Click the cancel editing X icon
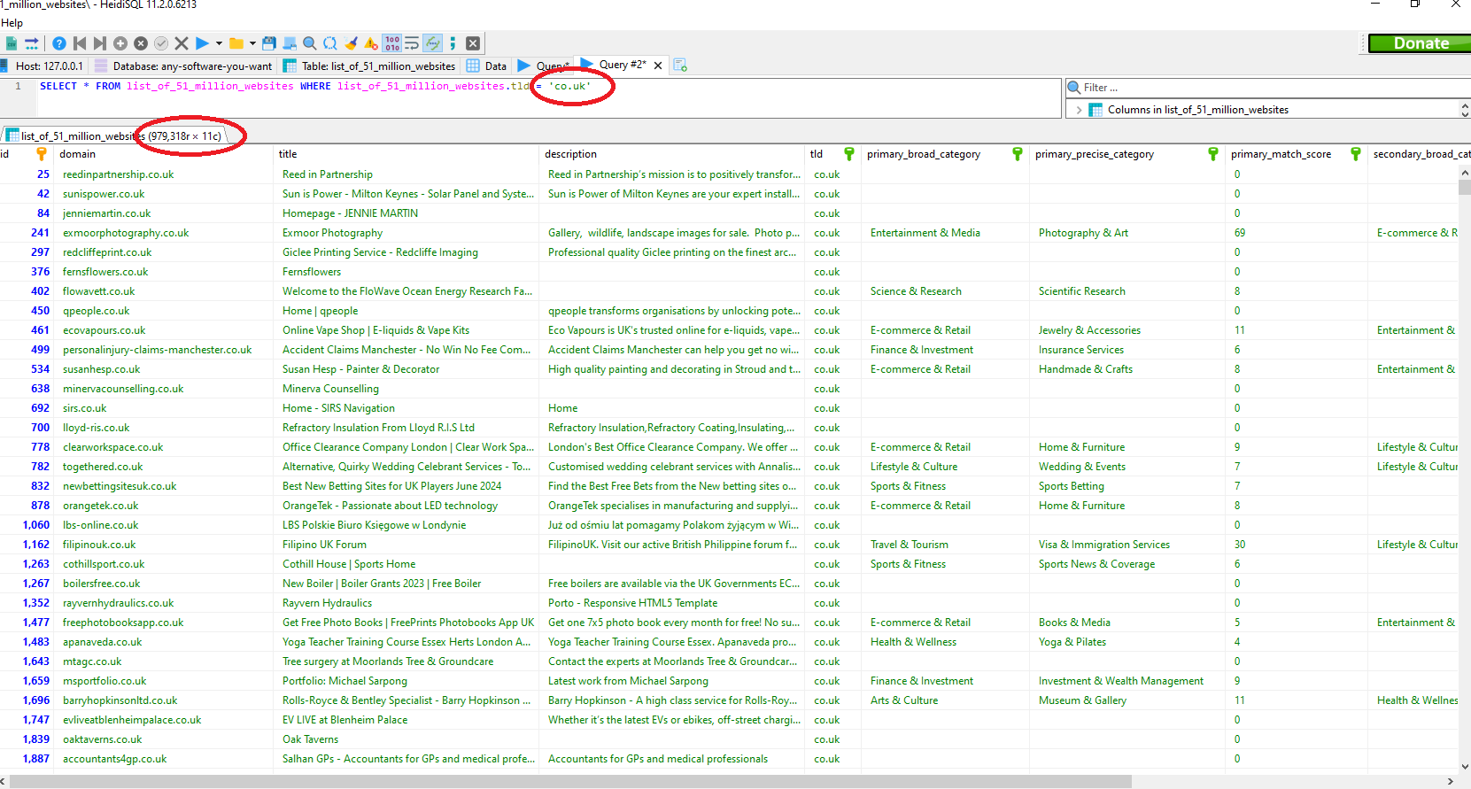The height and width of the screenshot is (789, 1471). tap(182, 43)
